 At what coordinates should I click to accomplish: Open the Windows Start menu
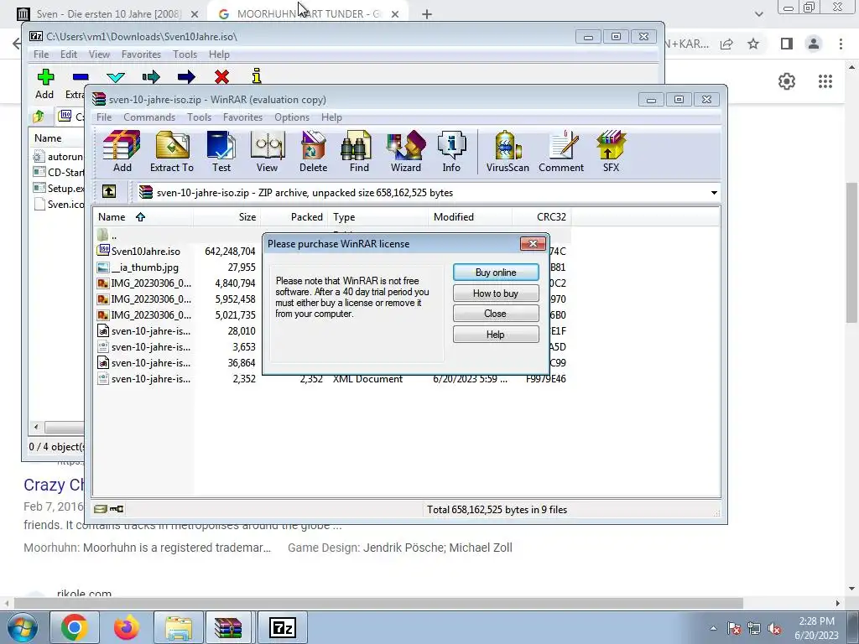point(23,627)
